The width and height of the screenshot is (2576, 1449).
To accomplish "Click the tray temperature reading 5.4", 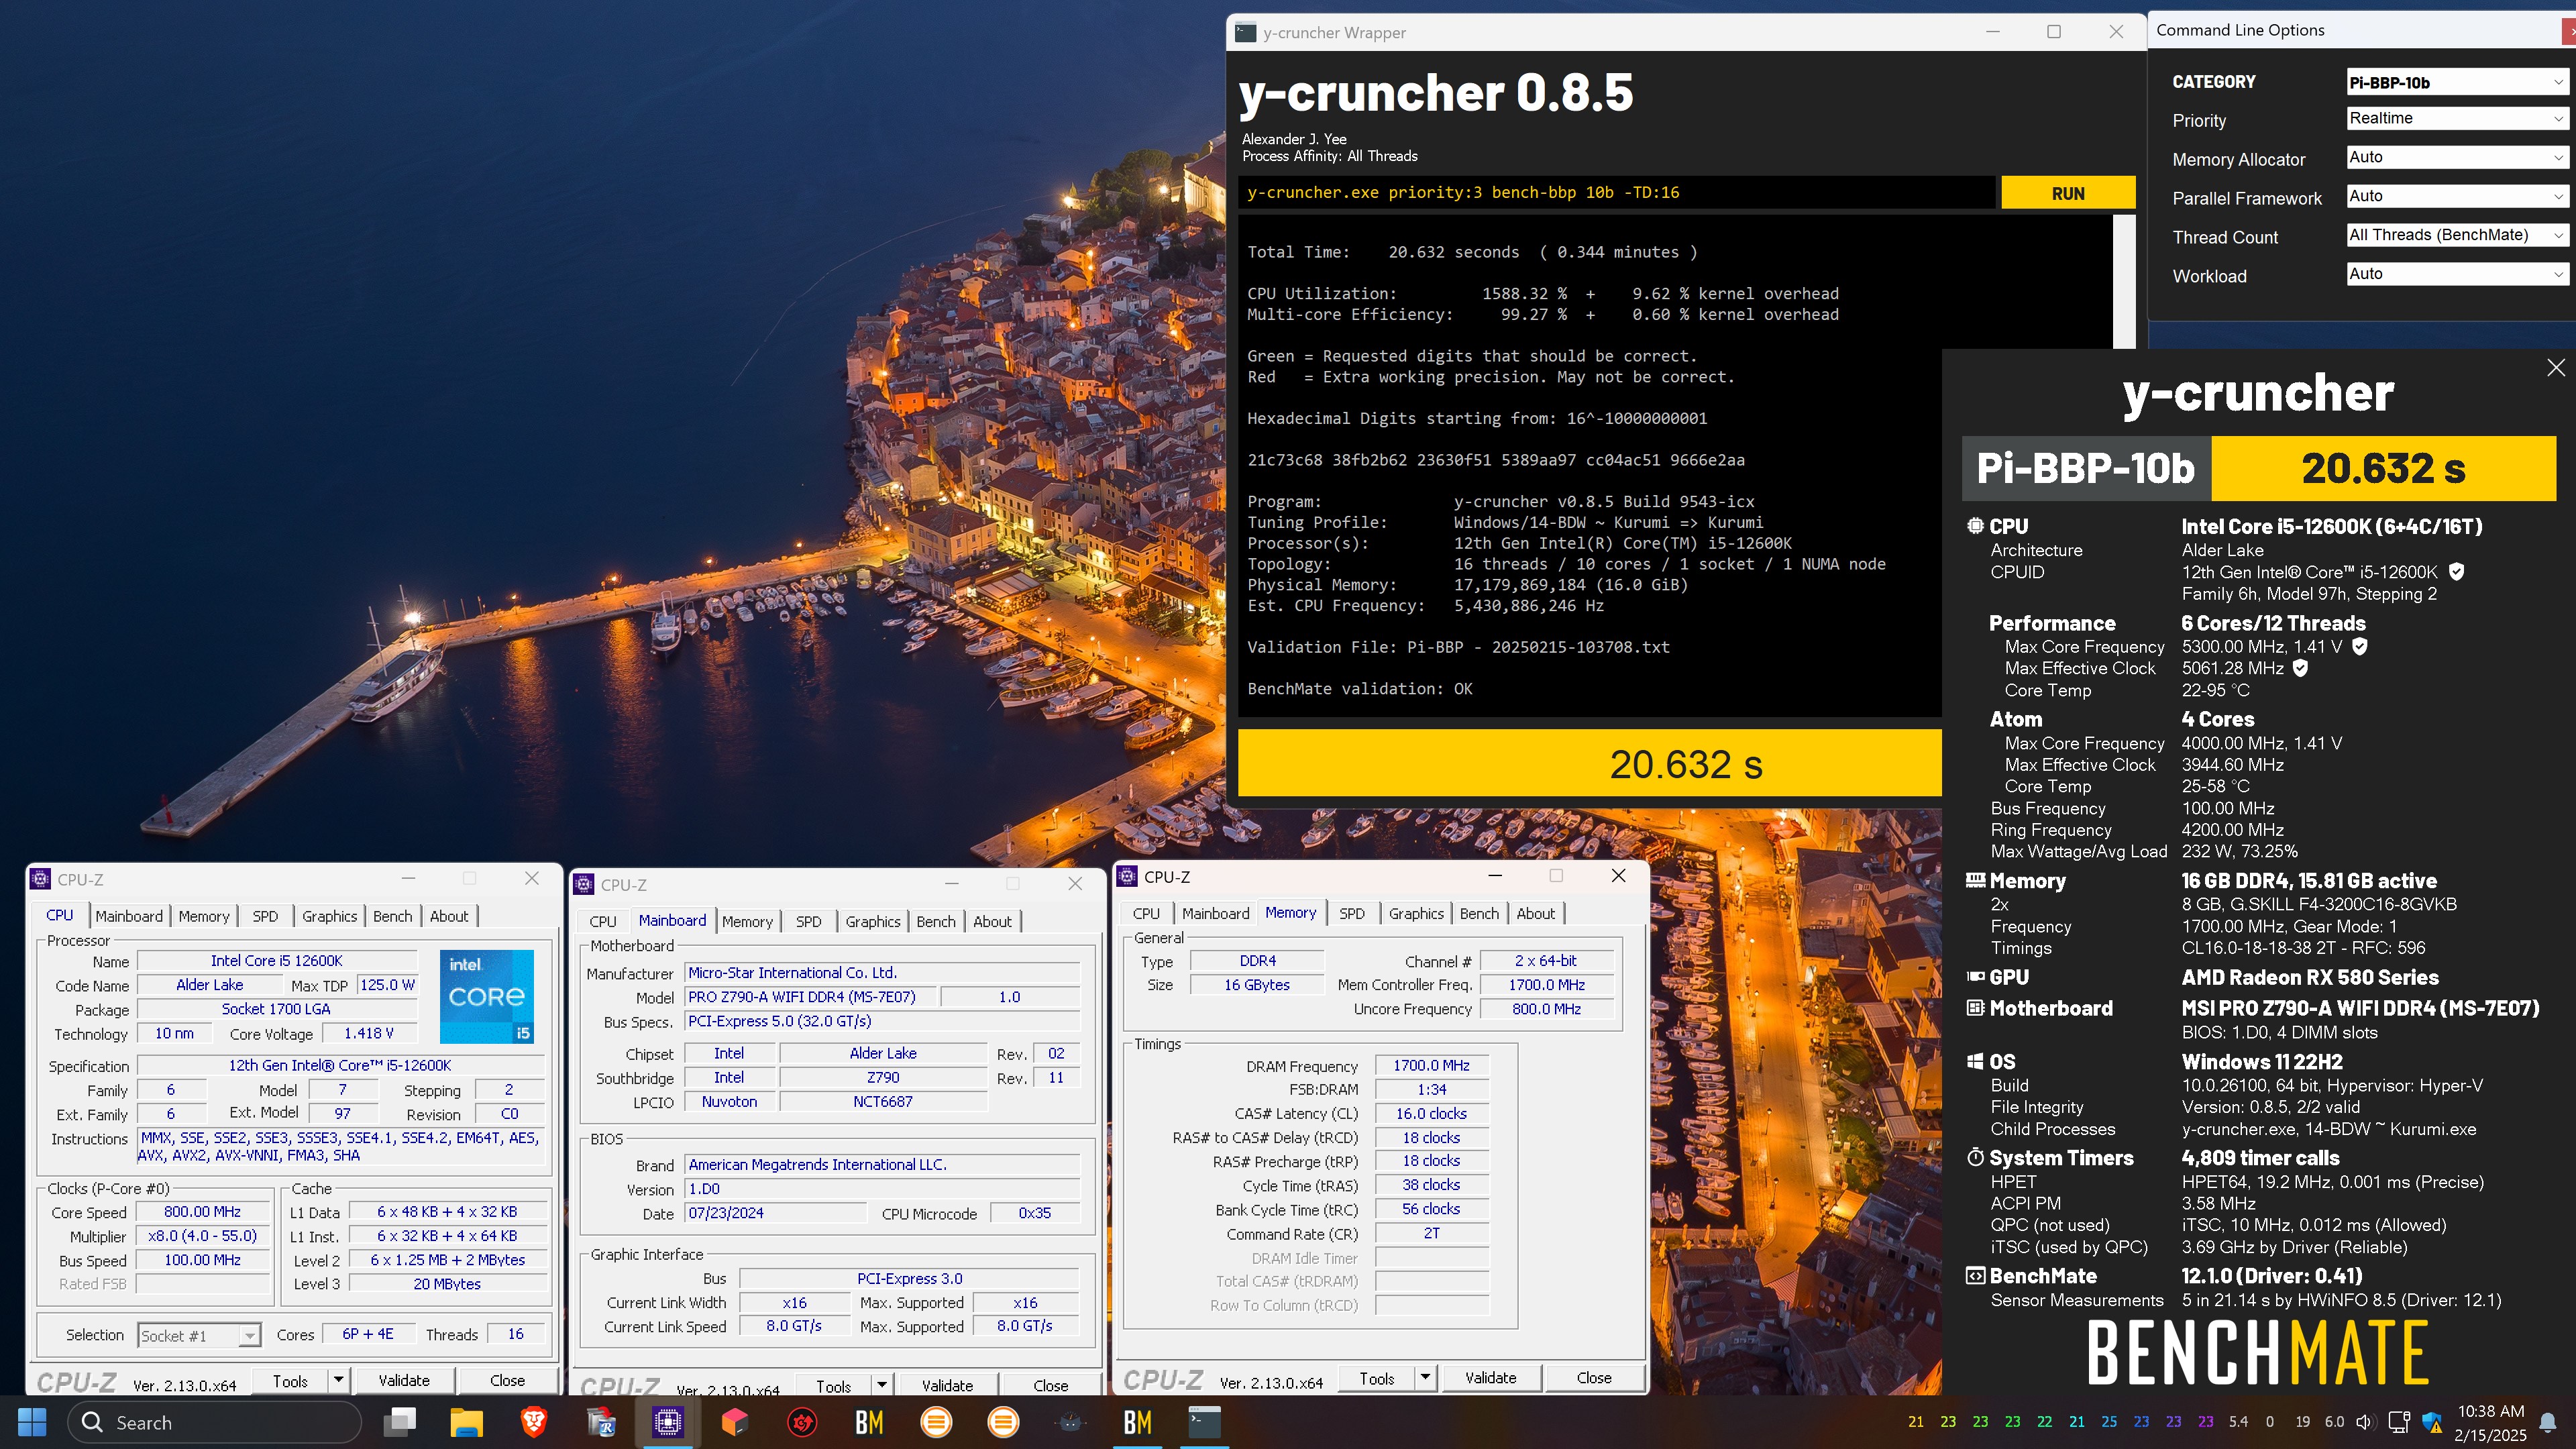I will [x=2238, y=1421].
